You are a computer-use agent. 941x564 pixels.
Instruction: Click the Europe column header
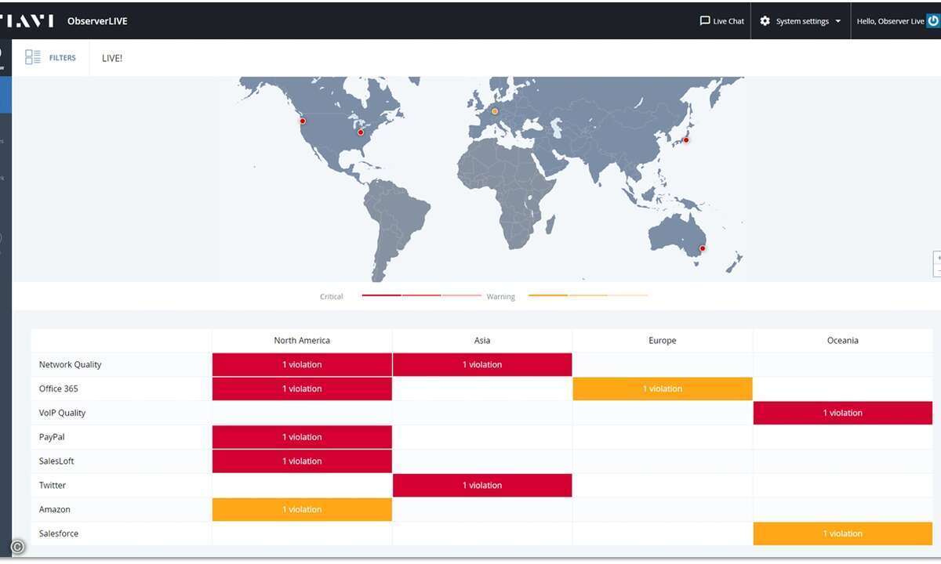click(663, 341)
